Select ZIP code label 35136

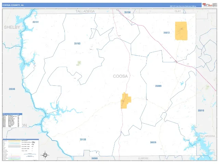click(83, 139)
